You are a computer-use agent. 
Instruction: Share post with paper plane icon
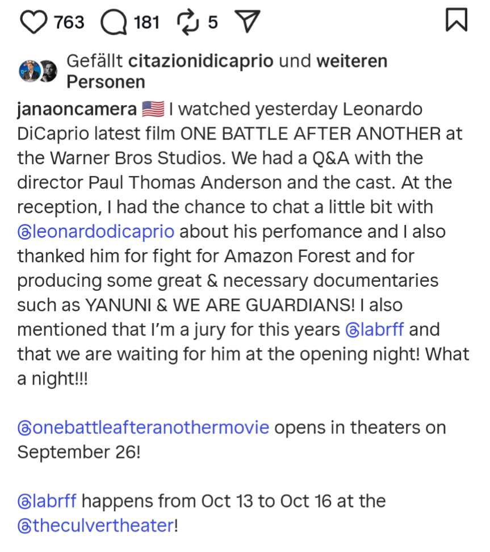coord(247,22)
